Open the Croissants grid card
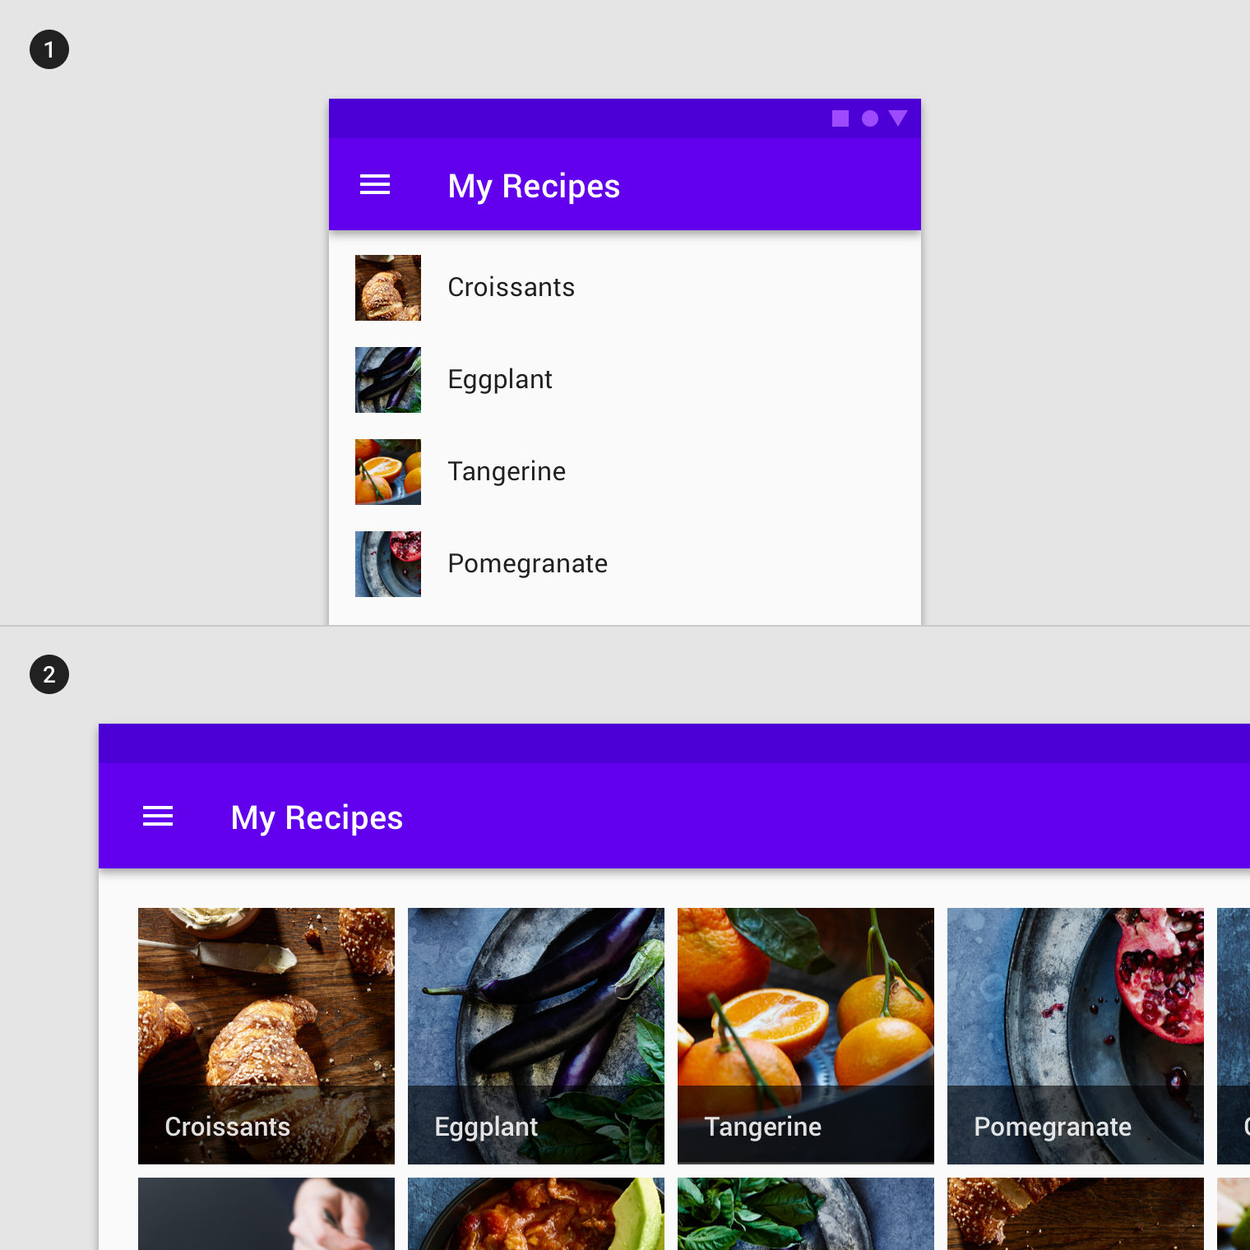1250x1250 pixels. [x=266, y=1036]
